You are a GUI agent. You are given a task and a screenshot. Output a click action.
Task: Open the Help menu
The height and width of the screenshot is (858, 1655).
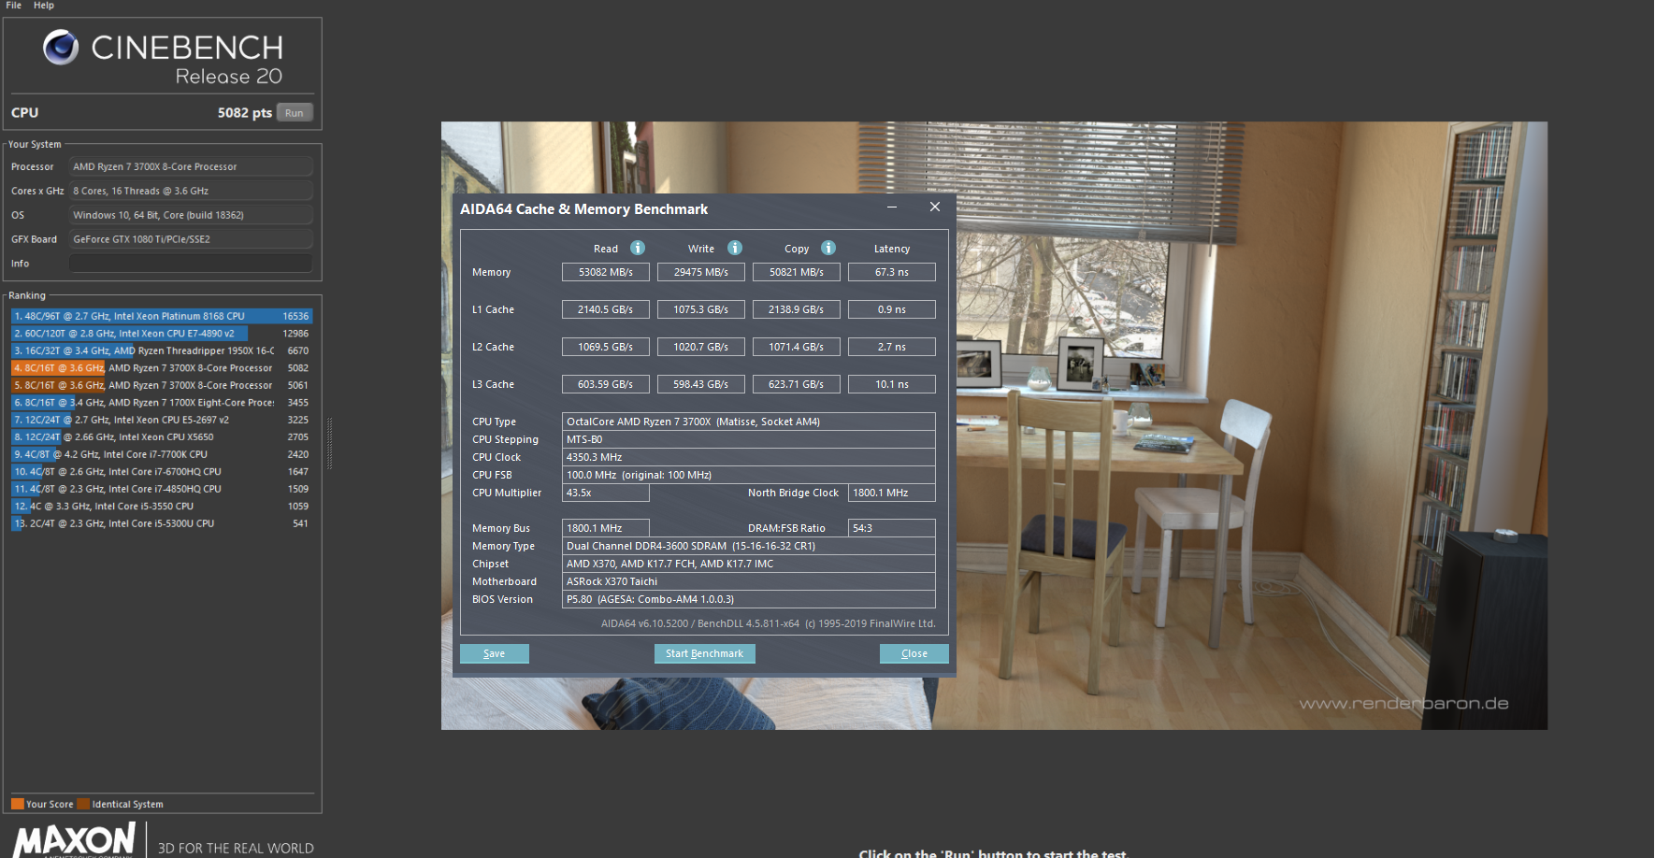click(x=44, y=6)
